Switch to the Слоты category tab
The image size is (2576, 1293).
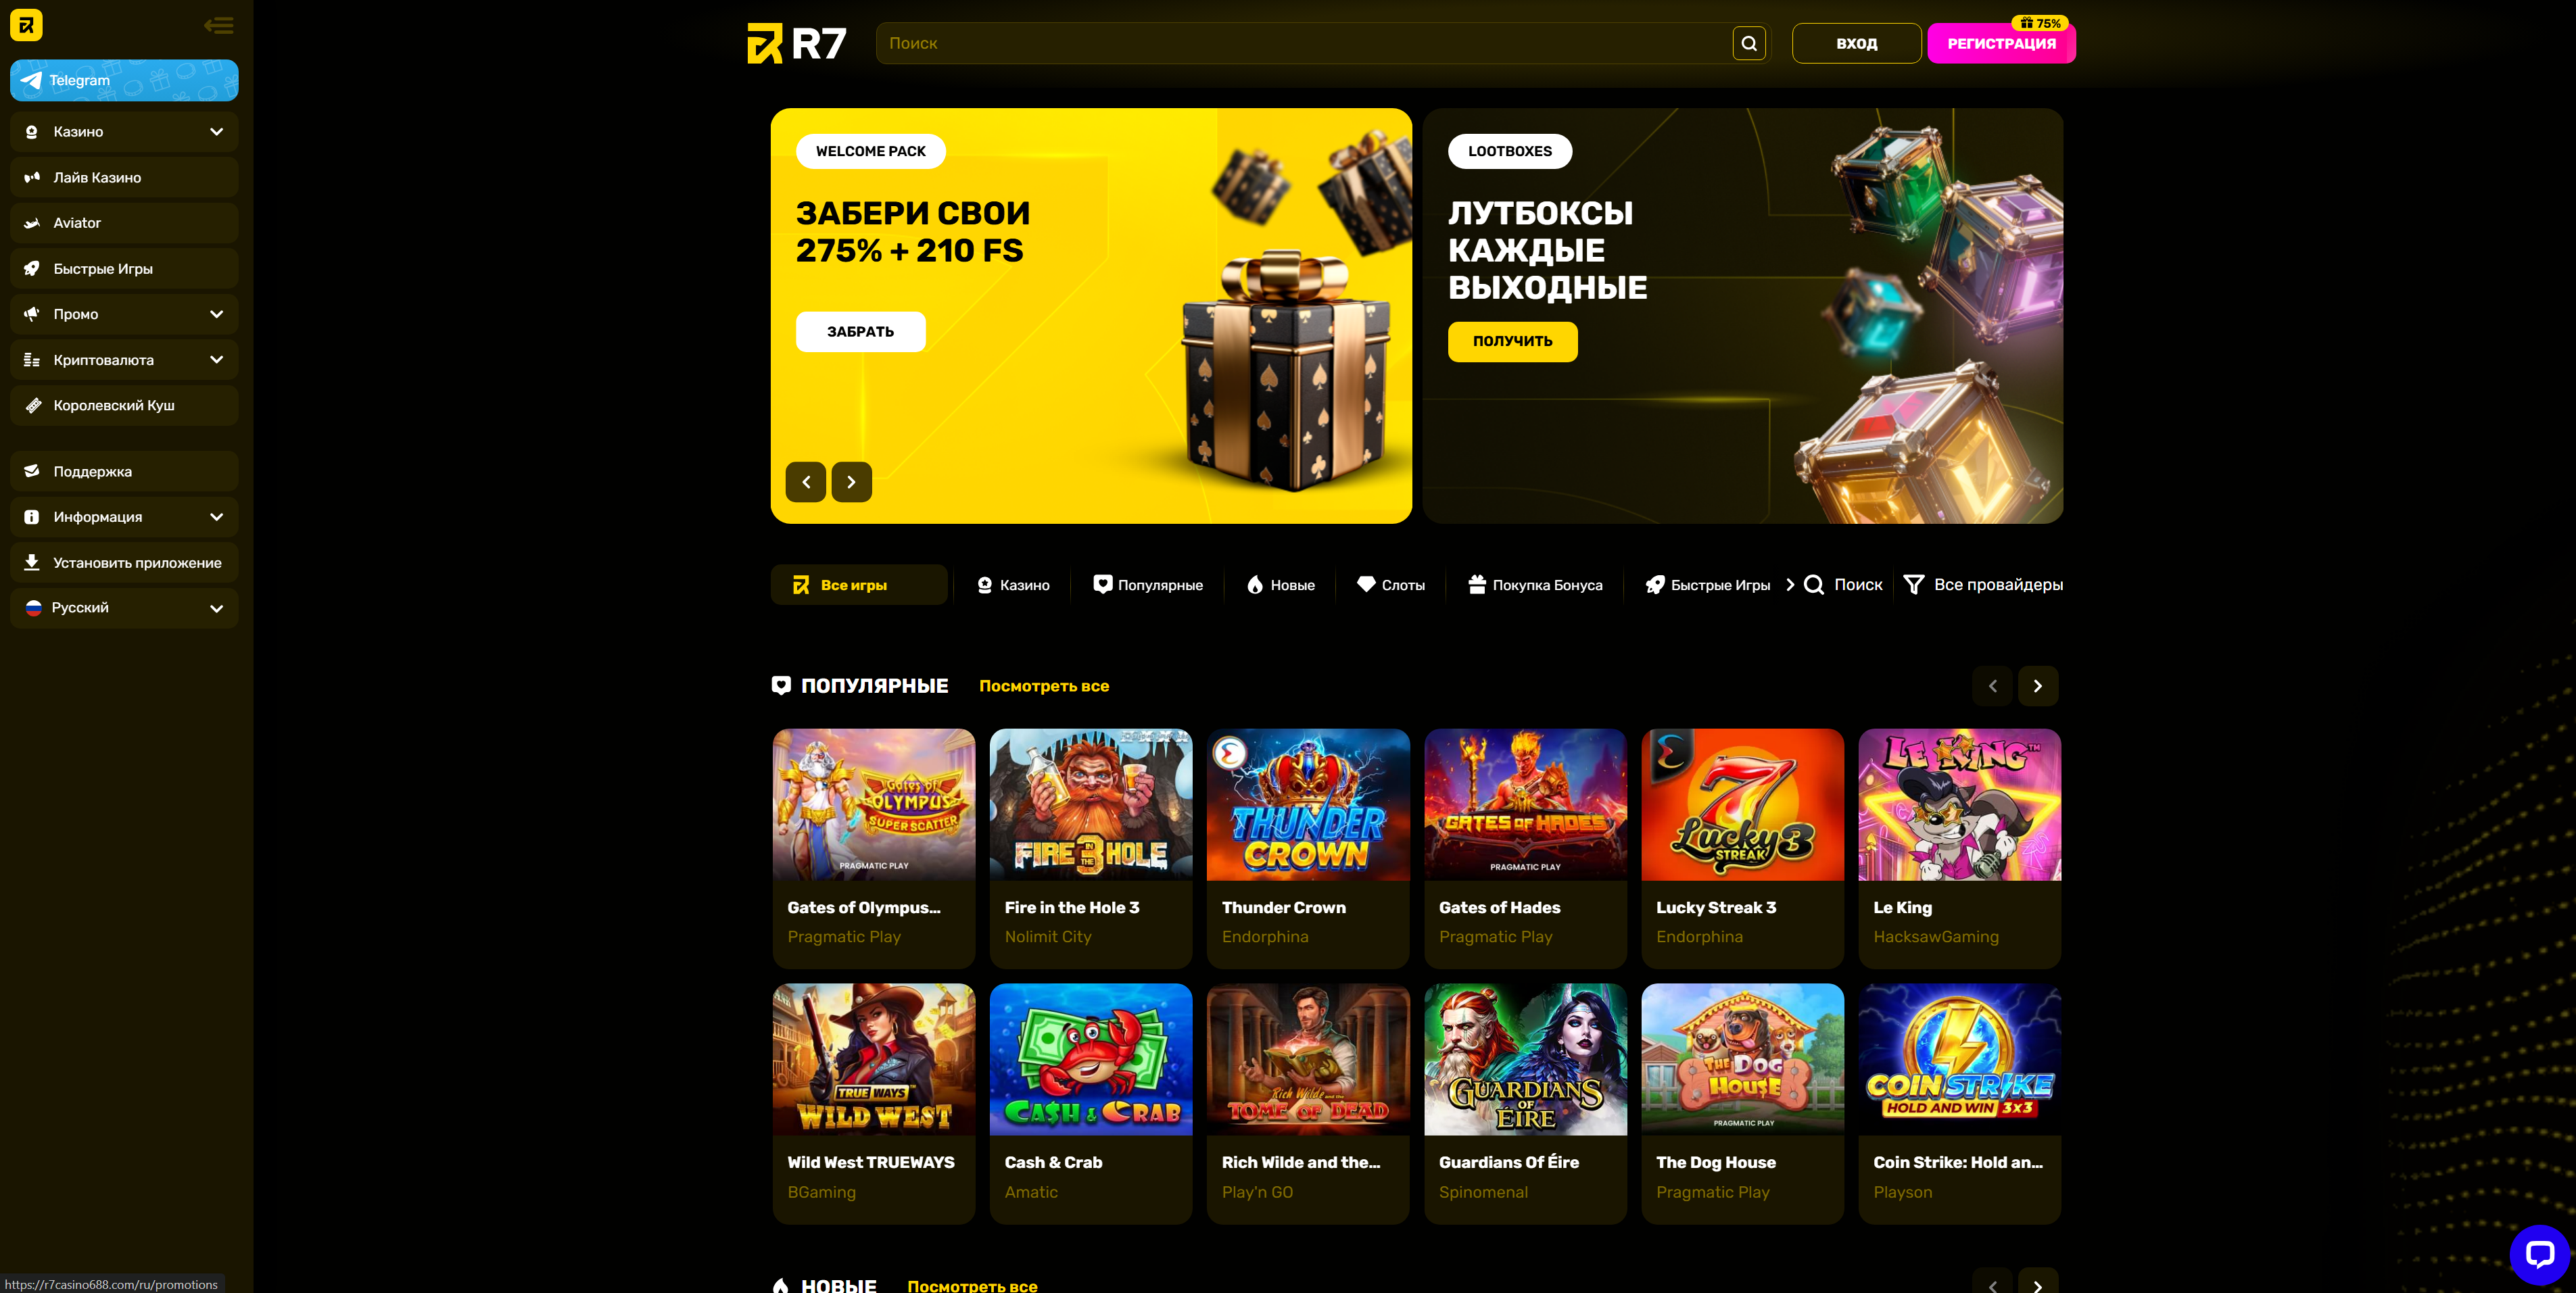[x=1391, y=585]
